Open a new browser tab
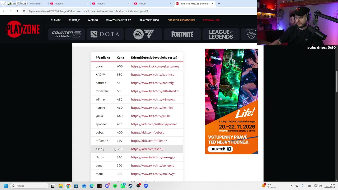The width and height of the screenshot is (338, 190). 219,4
